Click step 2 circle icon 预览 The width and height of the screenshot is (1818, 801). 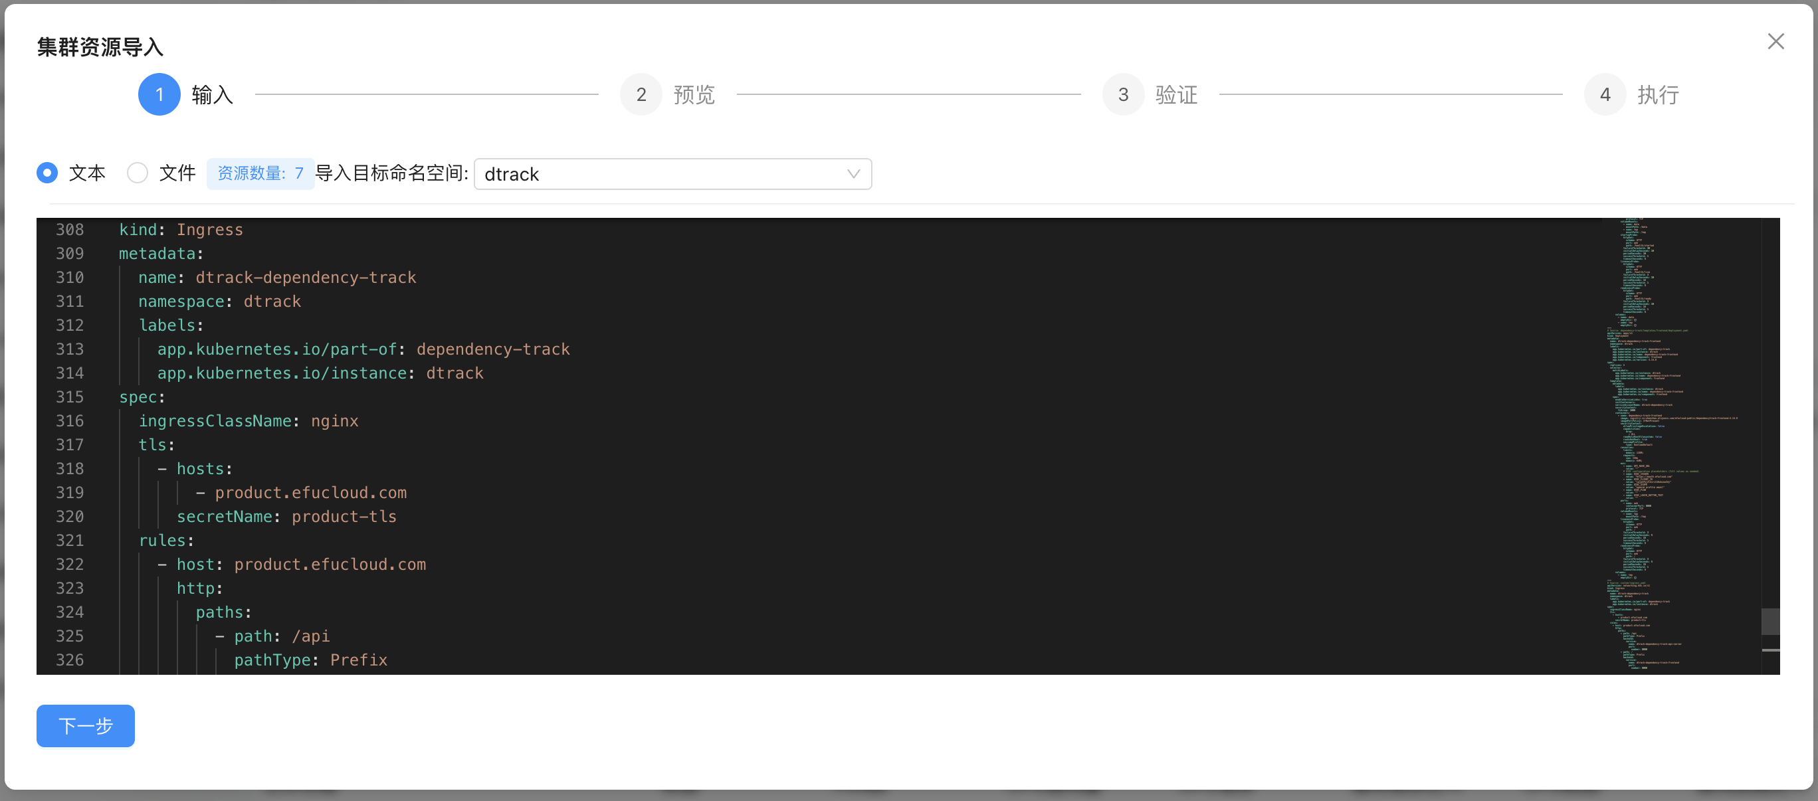[x=641, y=94]
